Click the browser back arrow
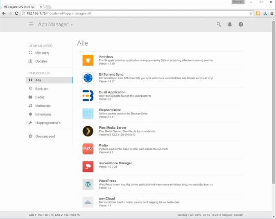 click(4, 13)
